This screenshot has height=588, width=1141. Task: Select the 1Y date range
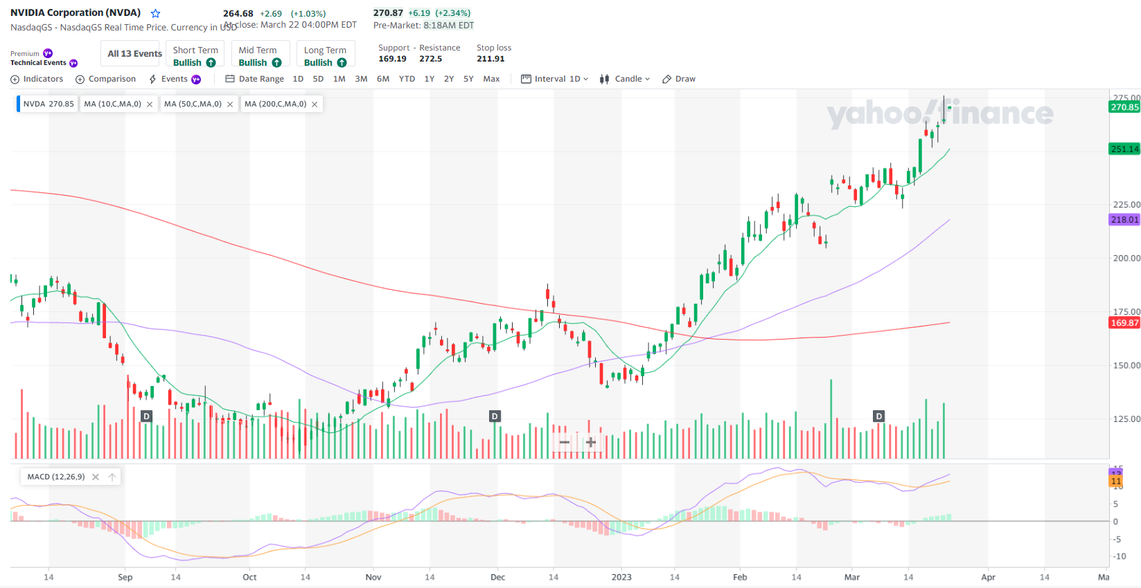pyautogui.click(x=430, y=79)
